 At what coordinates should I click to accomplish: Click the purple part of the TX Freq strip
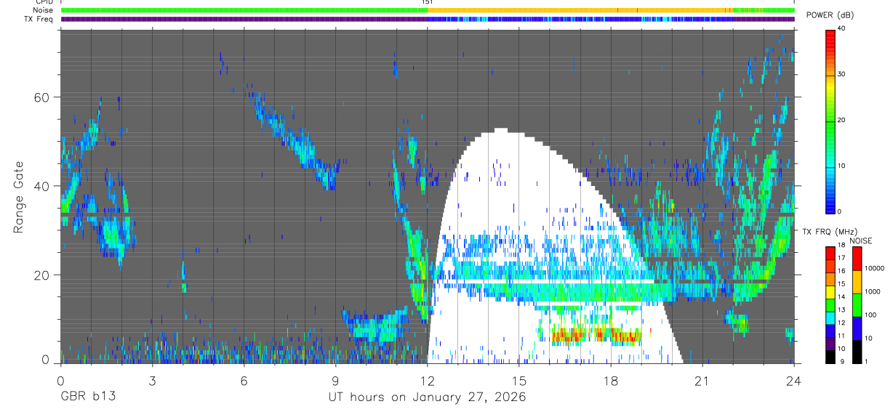[x=244, y=19]
